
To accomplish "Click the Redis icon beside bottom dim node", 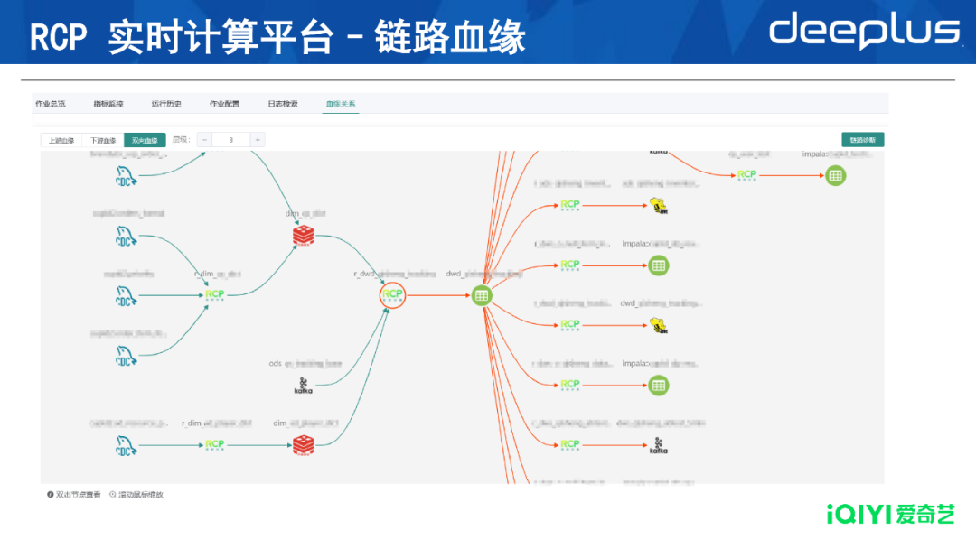I will point(304,443).
